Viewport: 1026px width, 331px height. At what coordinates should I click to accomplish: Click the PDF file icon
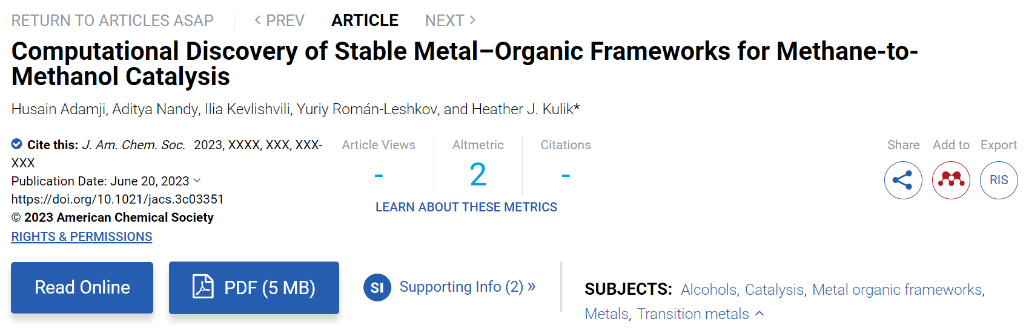(x=203, y=287)
